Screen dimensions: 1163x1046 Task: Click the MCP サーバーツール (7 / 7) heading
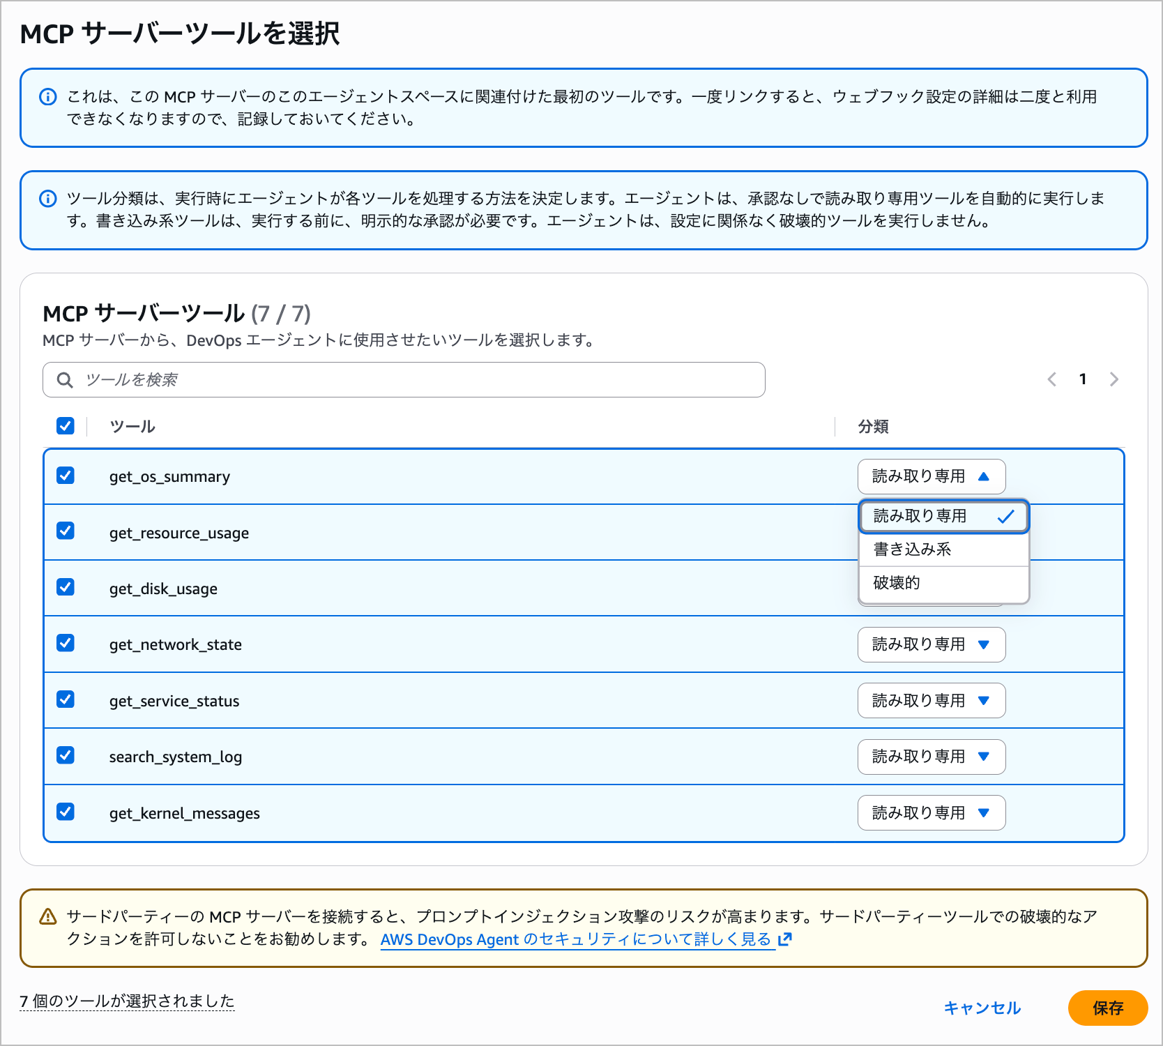(177, 314)
